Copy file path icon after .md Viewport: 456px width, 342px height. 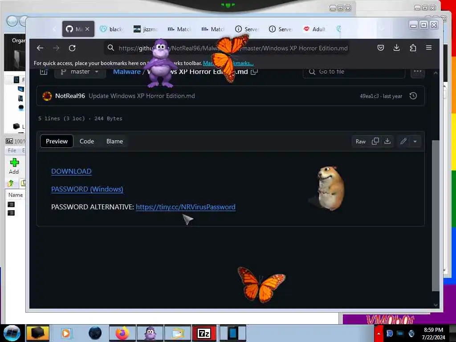(x=254, y=72)
